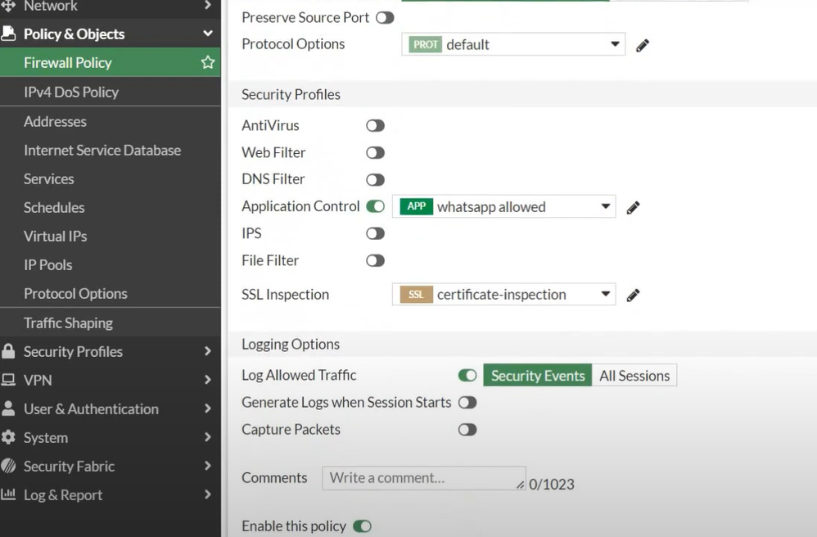Click pencil edit icon next to Protocol Options
This screenshot has height=537, width=817.
pos(643,46)
